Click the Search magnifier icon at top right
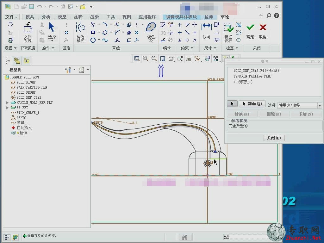Image resolution: width=324 pixels, height=243 pixels. 269,16
